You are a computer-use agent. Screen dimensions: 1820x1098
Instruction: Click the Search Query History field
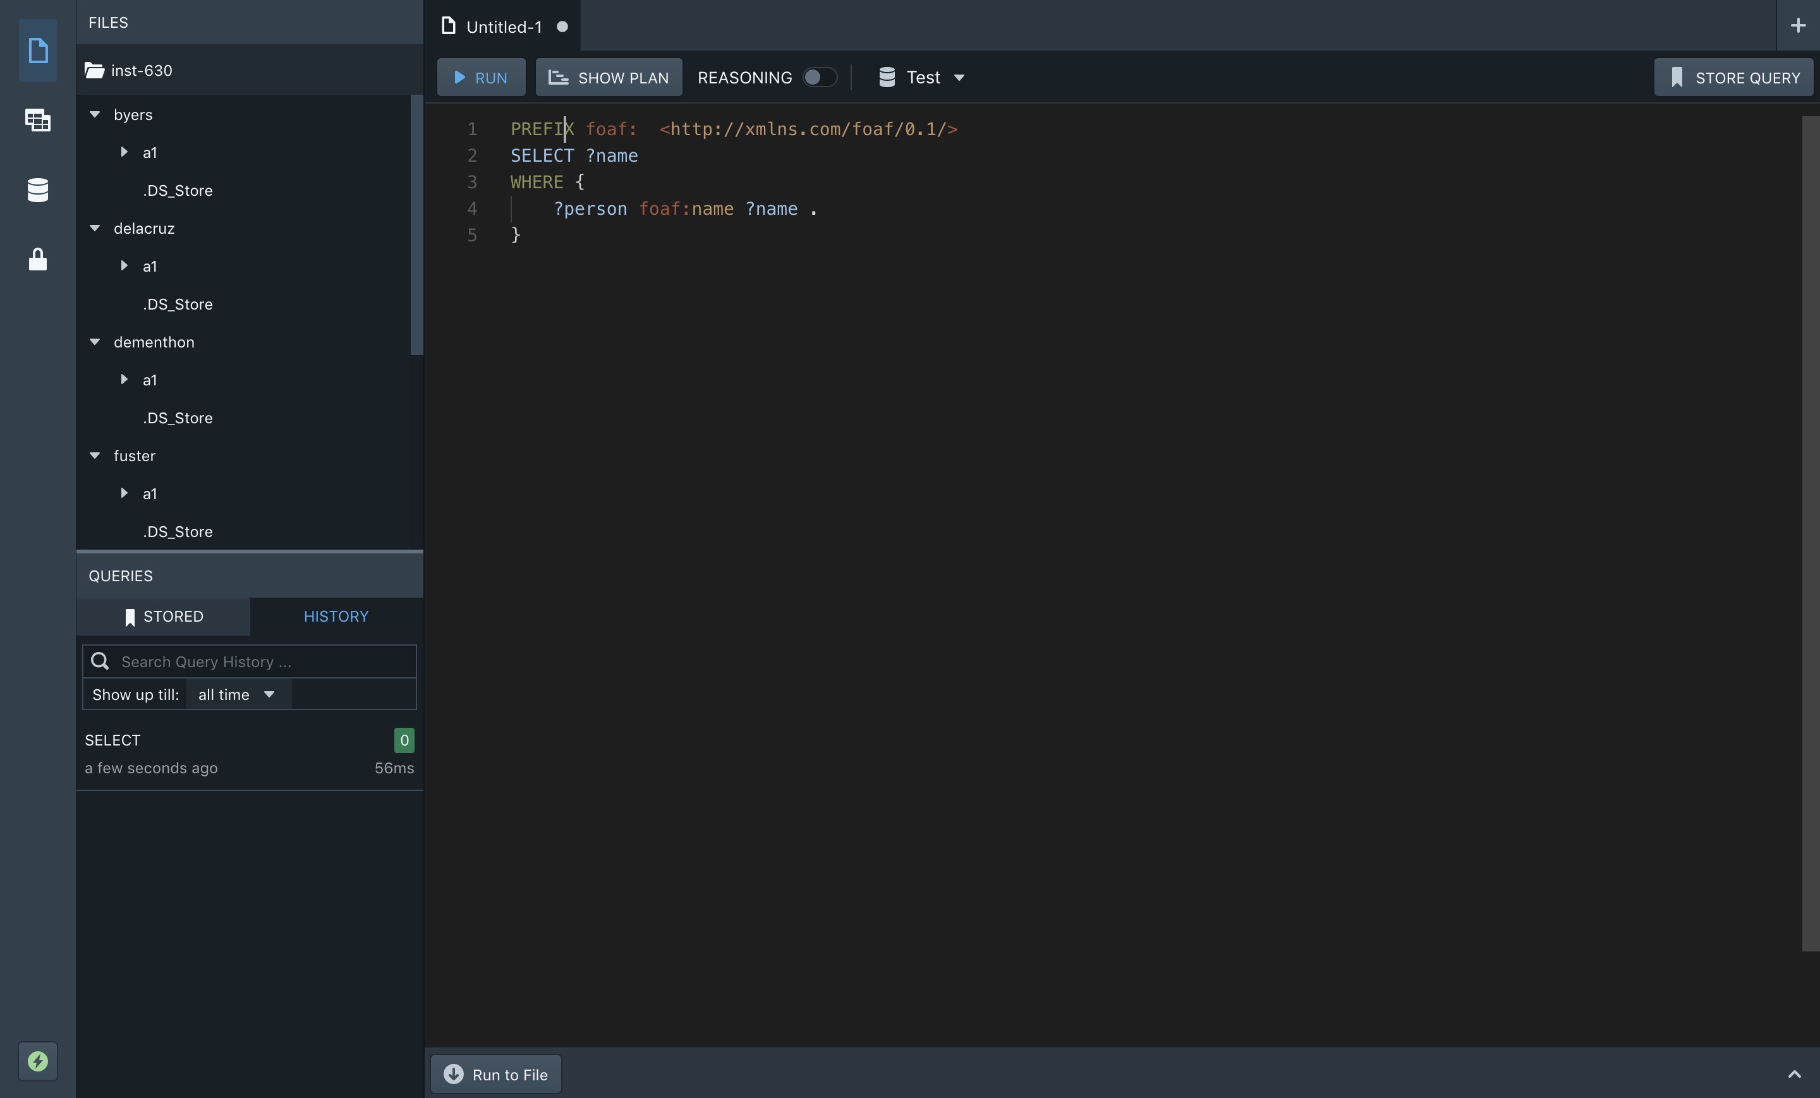point(250,661)
